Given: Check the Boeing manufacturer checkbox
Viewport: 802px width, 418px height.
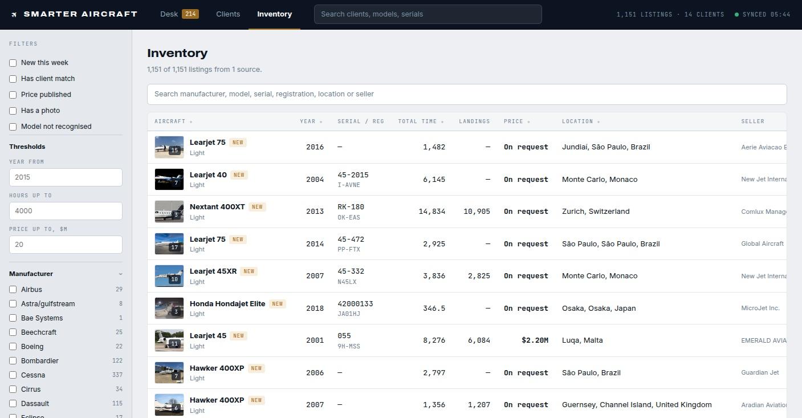Looking at the screenshot, I should (x=13, y=347).
